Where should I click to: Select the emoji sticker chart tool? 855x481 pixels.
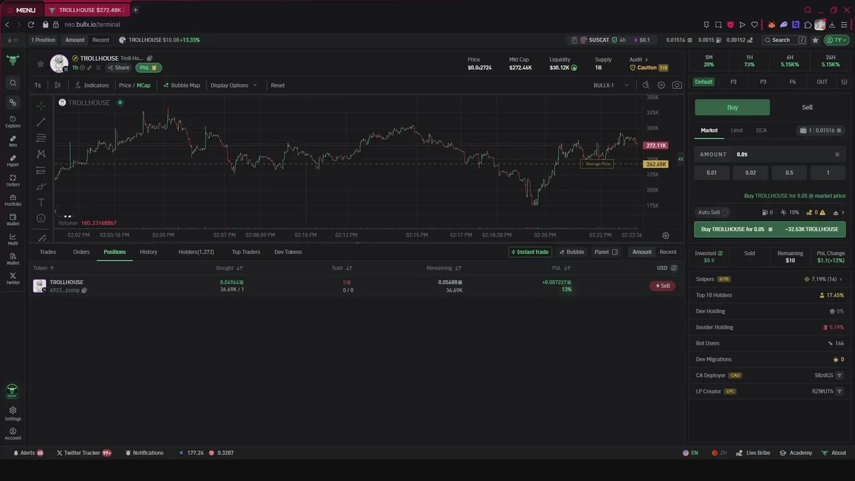pos(41,218)
